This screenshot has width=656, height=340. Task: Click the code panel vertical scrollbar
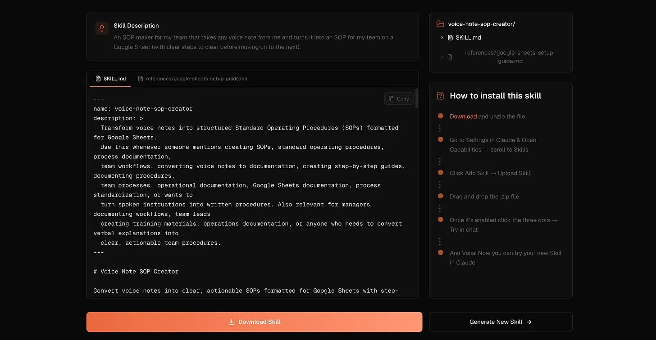tap(416, 98)
